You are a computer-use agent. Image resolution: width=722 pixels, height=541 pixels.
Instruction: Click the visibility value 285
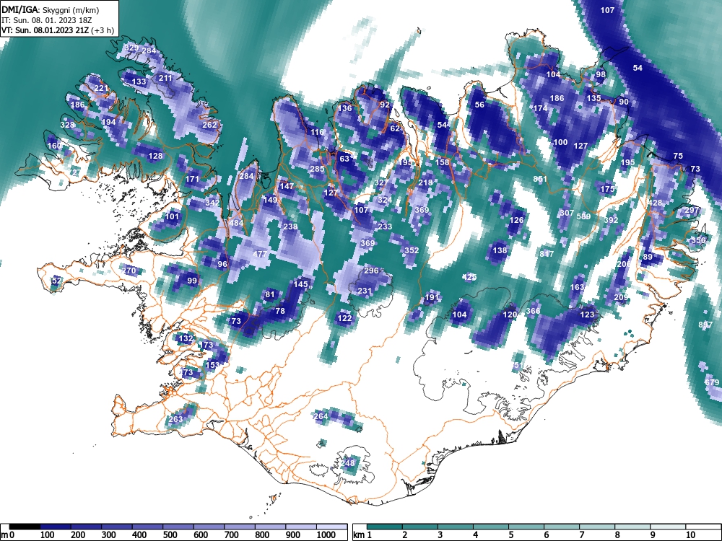click(x=317, y=169)
